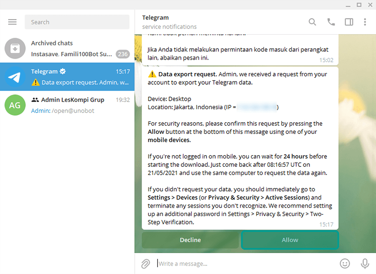Open the Admin LesKompi Grup chat
Viewport: 376px width, 274px height.
tap(67, 105)
